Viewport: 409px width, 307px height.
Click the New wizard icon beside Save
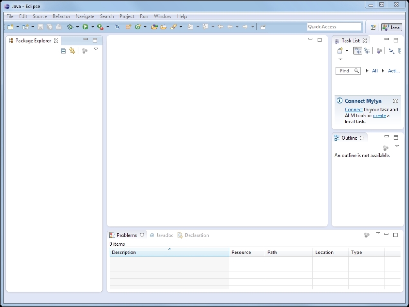(25, 27)
